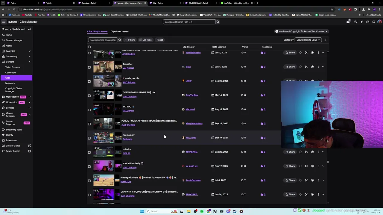Open Creator Camp external link icon
Screen dimensions: 383x215
[29, 146]
